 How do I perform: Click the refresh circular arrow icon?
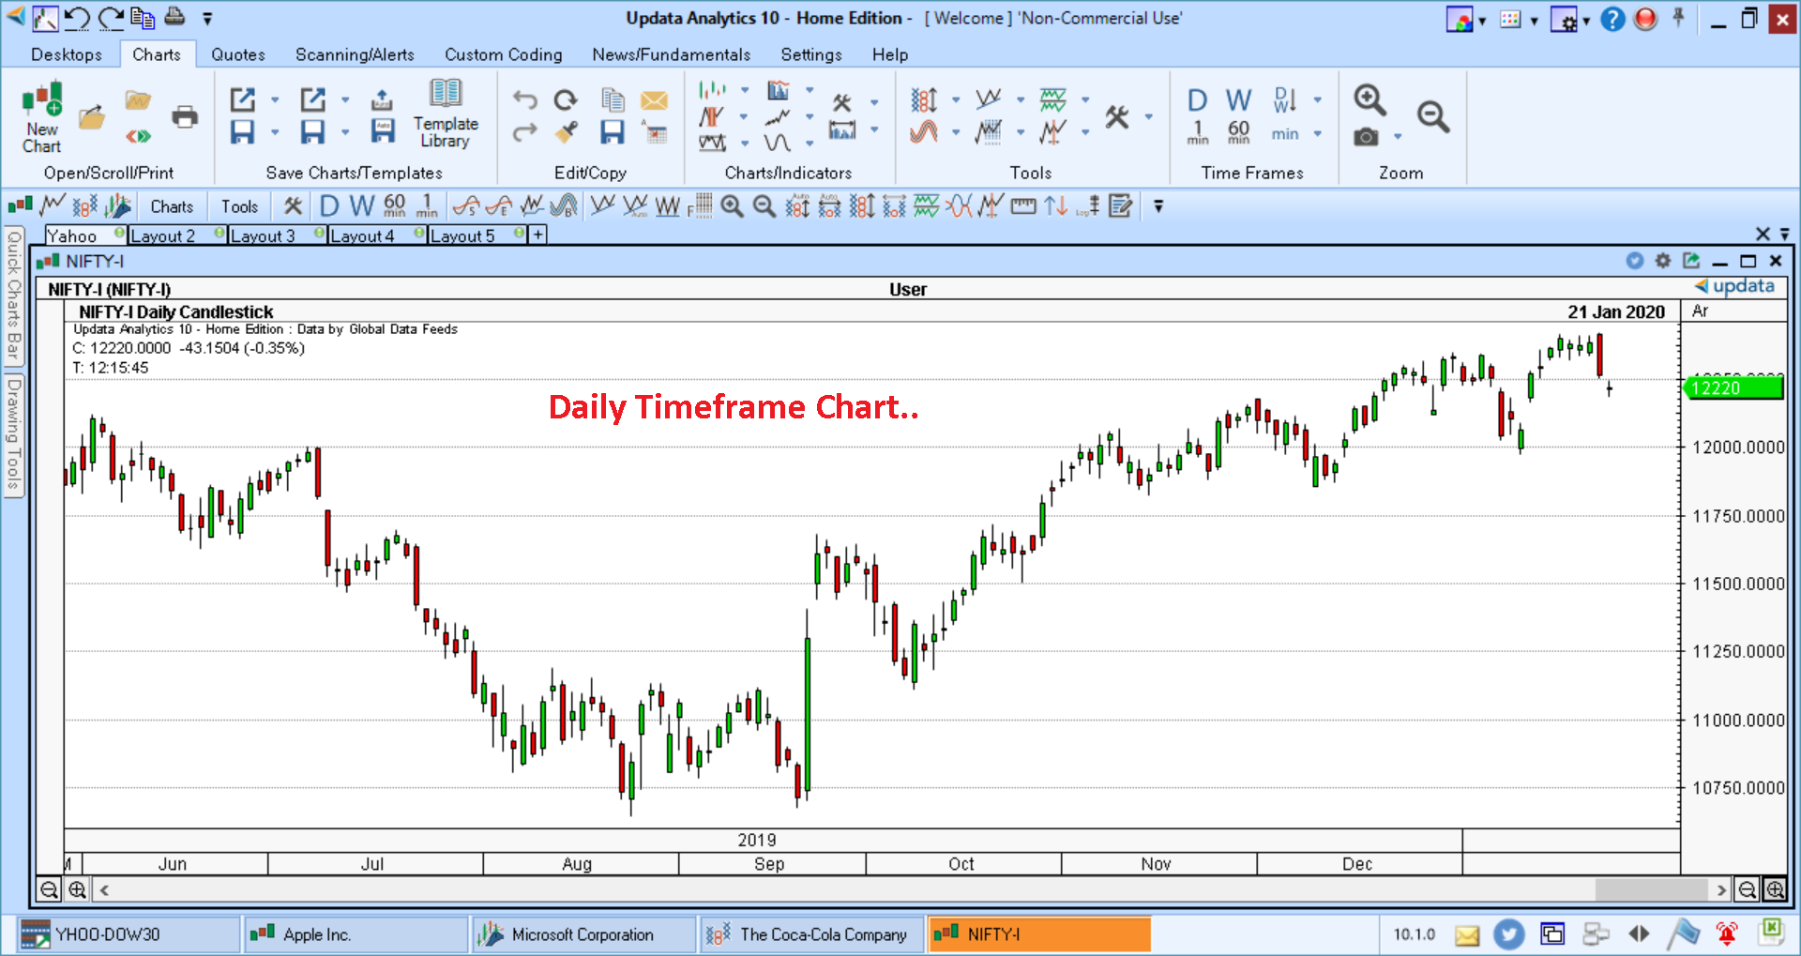566,99
